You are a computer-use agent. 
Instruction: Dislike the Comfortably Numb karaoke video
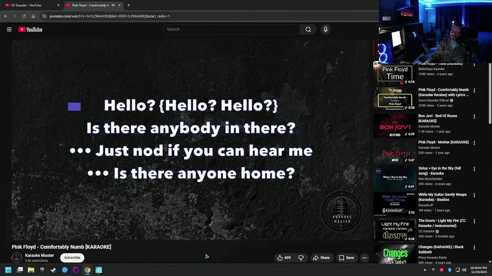point(301,258)
